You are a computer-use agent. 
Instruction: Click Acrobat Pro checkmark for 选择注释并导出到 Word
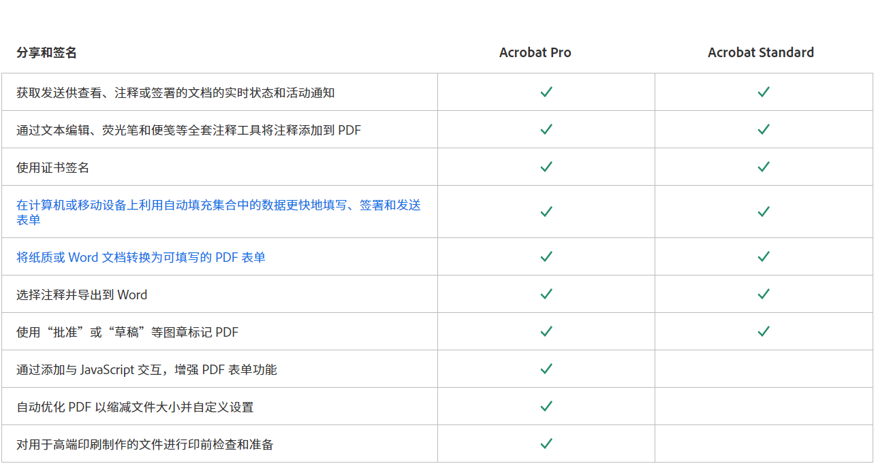coord(546,294)
